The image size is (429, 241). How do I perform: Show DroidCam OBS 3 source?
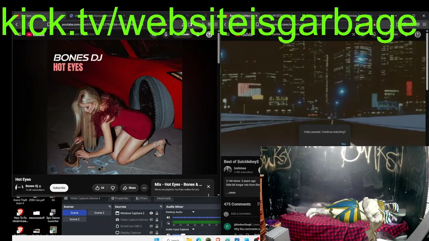tap(151, 226)
